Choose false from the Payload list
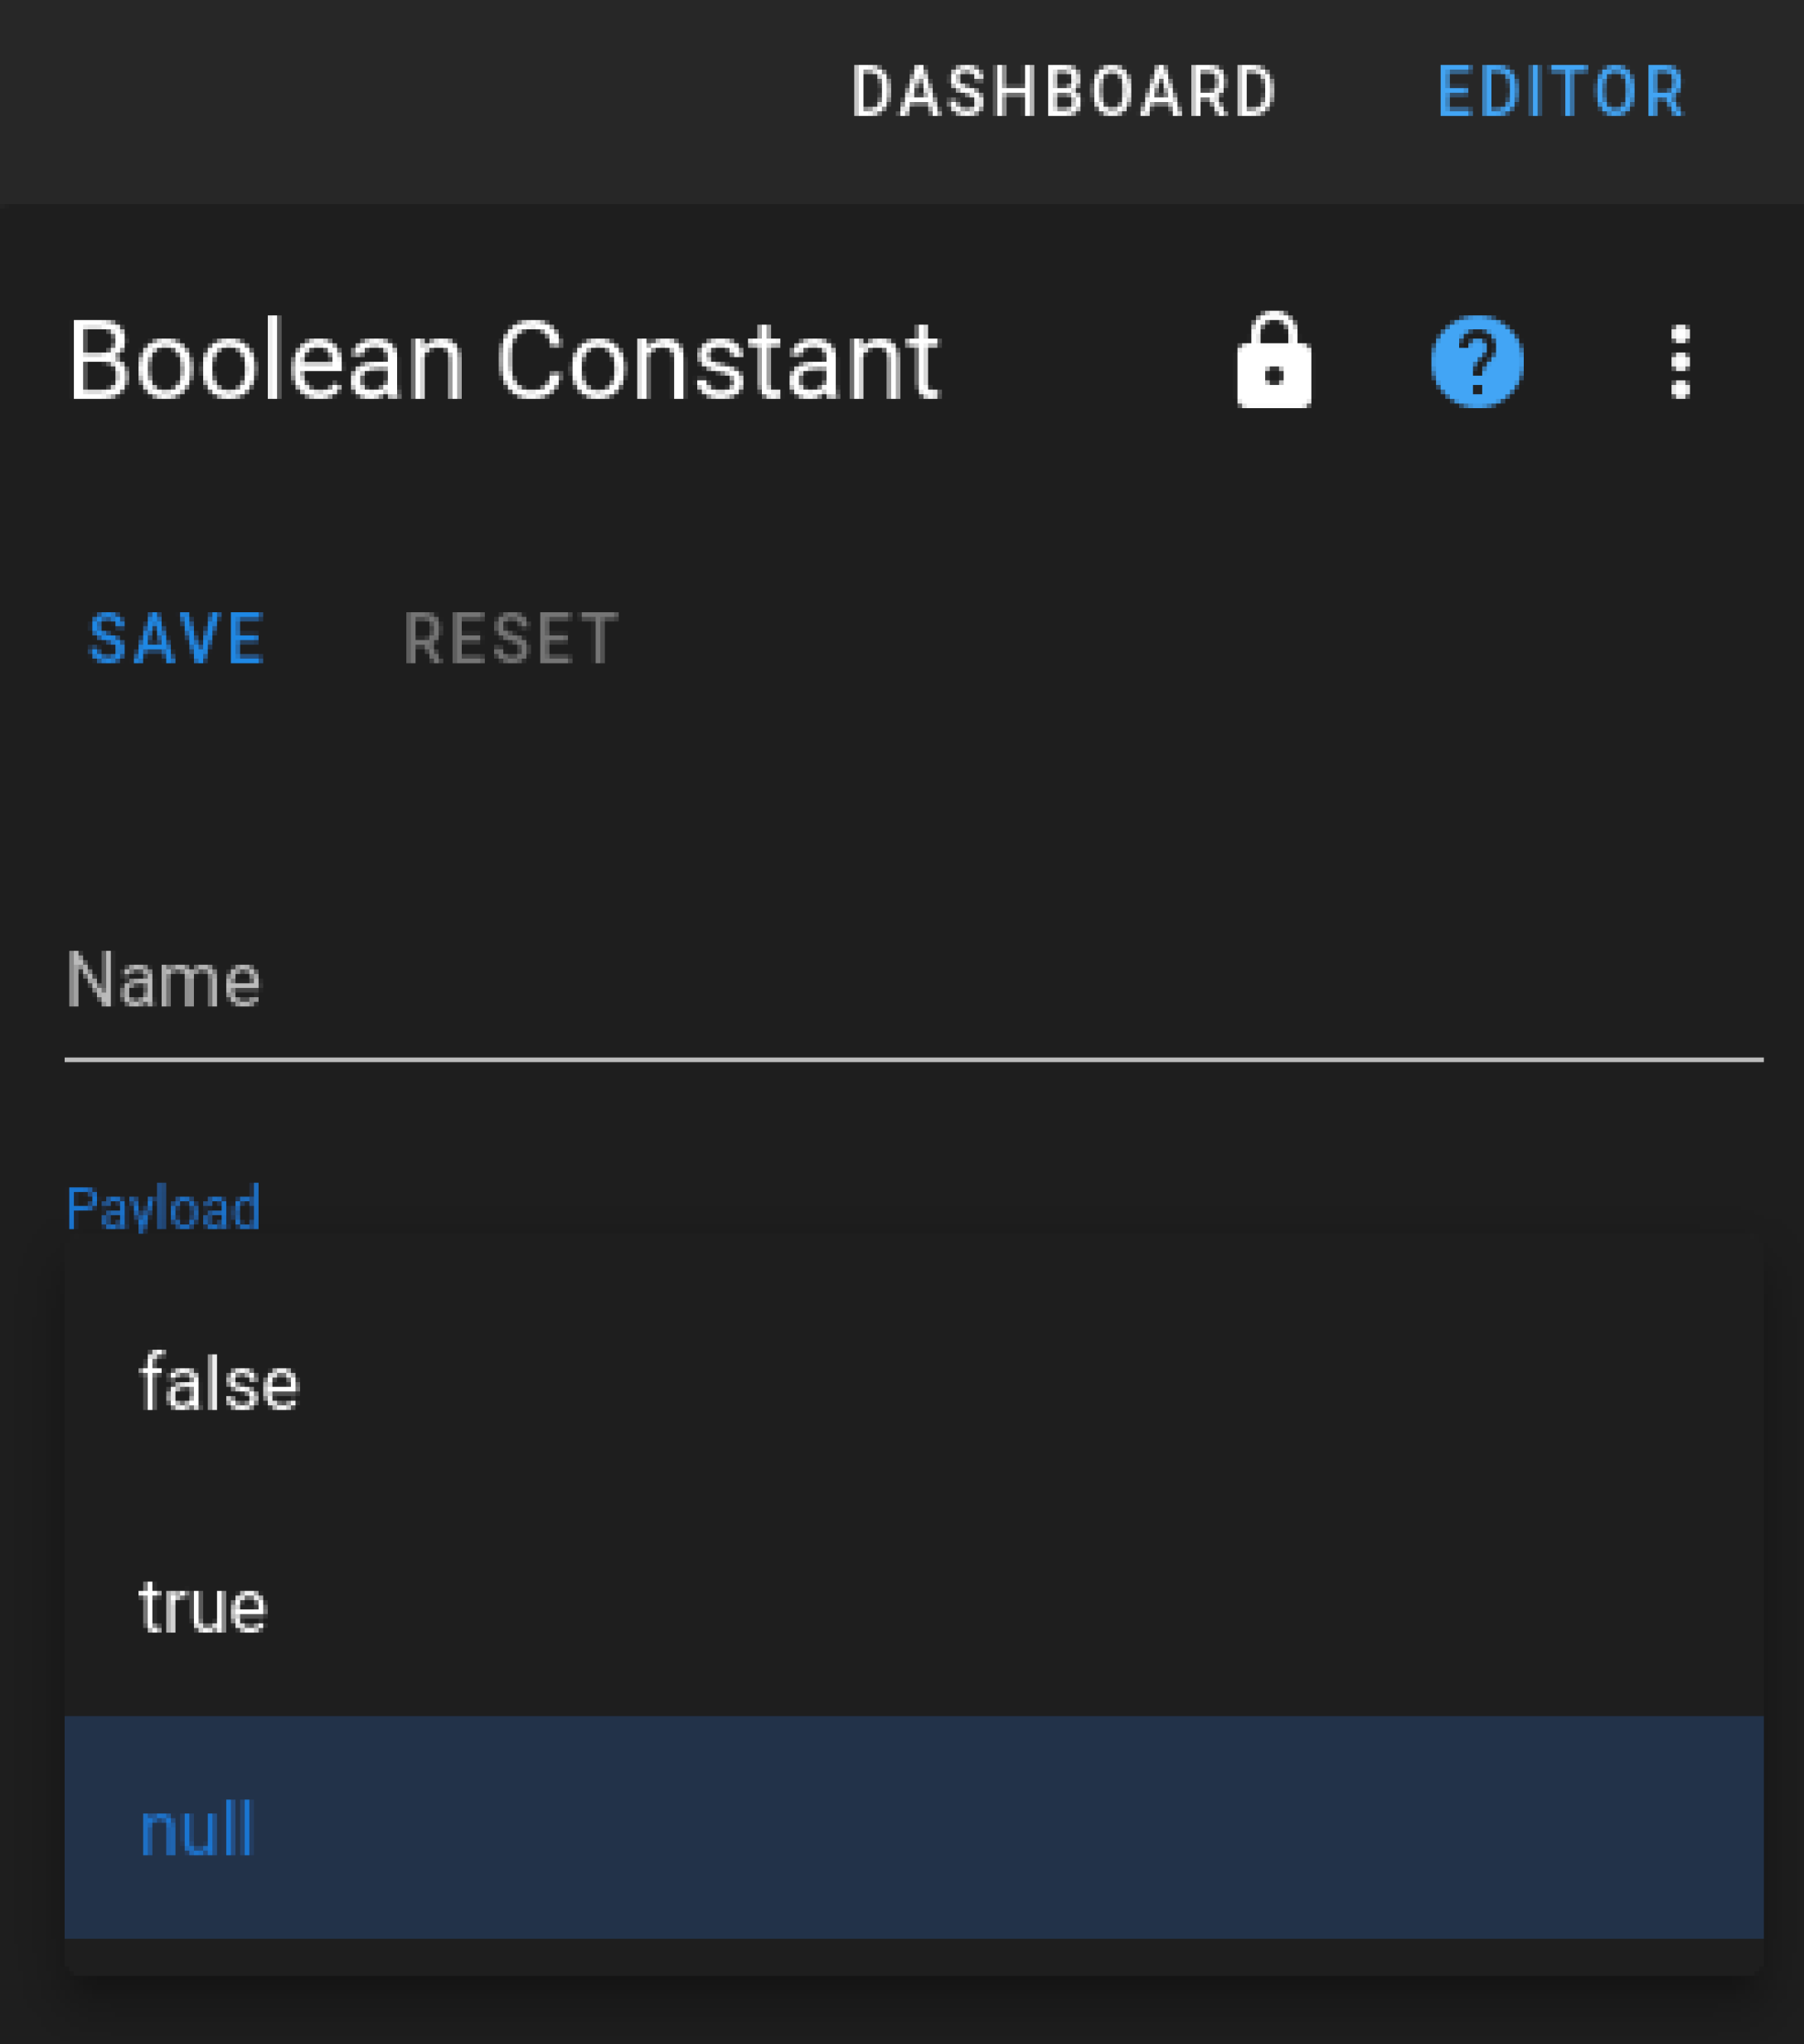Image resolution: width=1804 pixels, height=2044 pixels. point(914,1383)
